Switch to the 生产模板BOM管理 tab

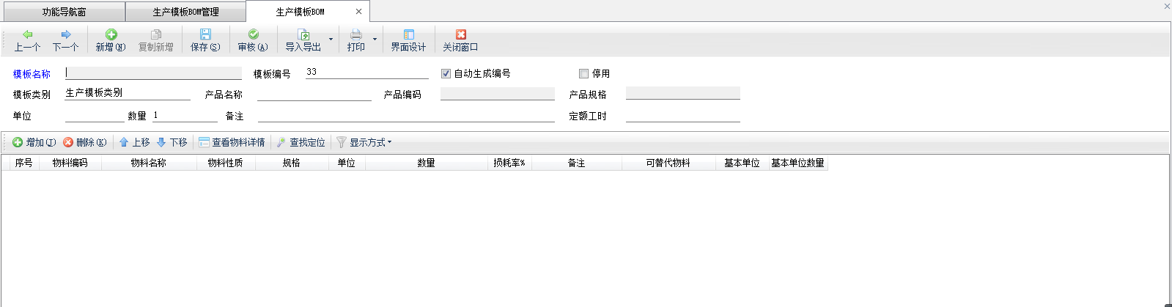pos(185,12)
